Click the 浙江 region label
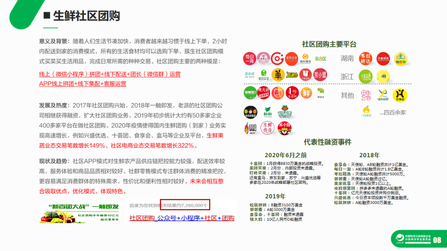447x251 pixels. [347, 77]
